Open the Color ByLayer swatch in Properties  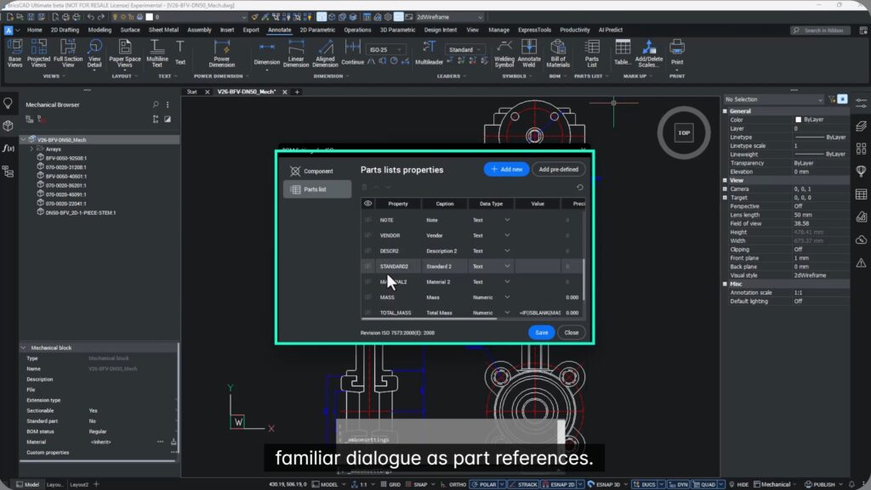(x=796, y=119)
